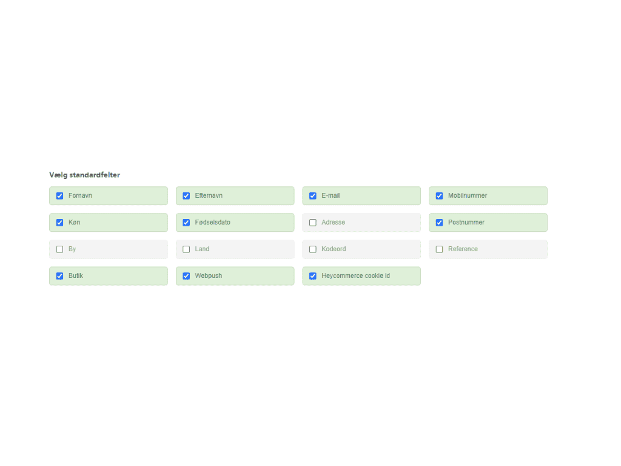The height and width of the screenshot is (466, 621).
Task: Deselect the Fødselsdato checkbox
Action: coord(186,223)
